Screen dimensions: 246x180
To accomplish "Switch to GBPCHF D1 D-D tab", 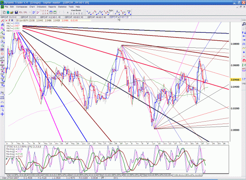I will coord(28,17).
